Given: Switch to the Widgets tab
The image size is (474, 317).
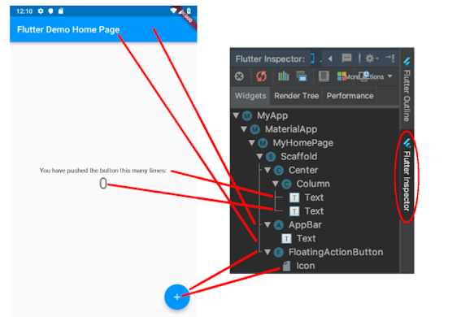Looking at the screenshot, I should tap(250, 96).
